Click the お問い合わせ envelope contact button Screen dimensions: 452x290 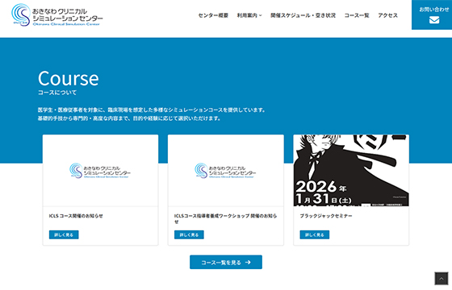point(432,14)
